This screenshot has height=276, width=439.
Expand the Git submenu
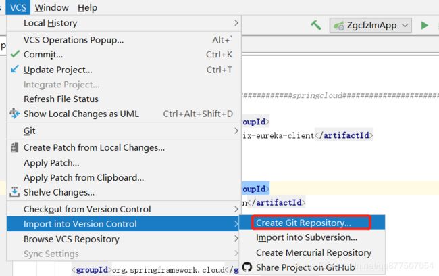[124, 131]
